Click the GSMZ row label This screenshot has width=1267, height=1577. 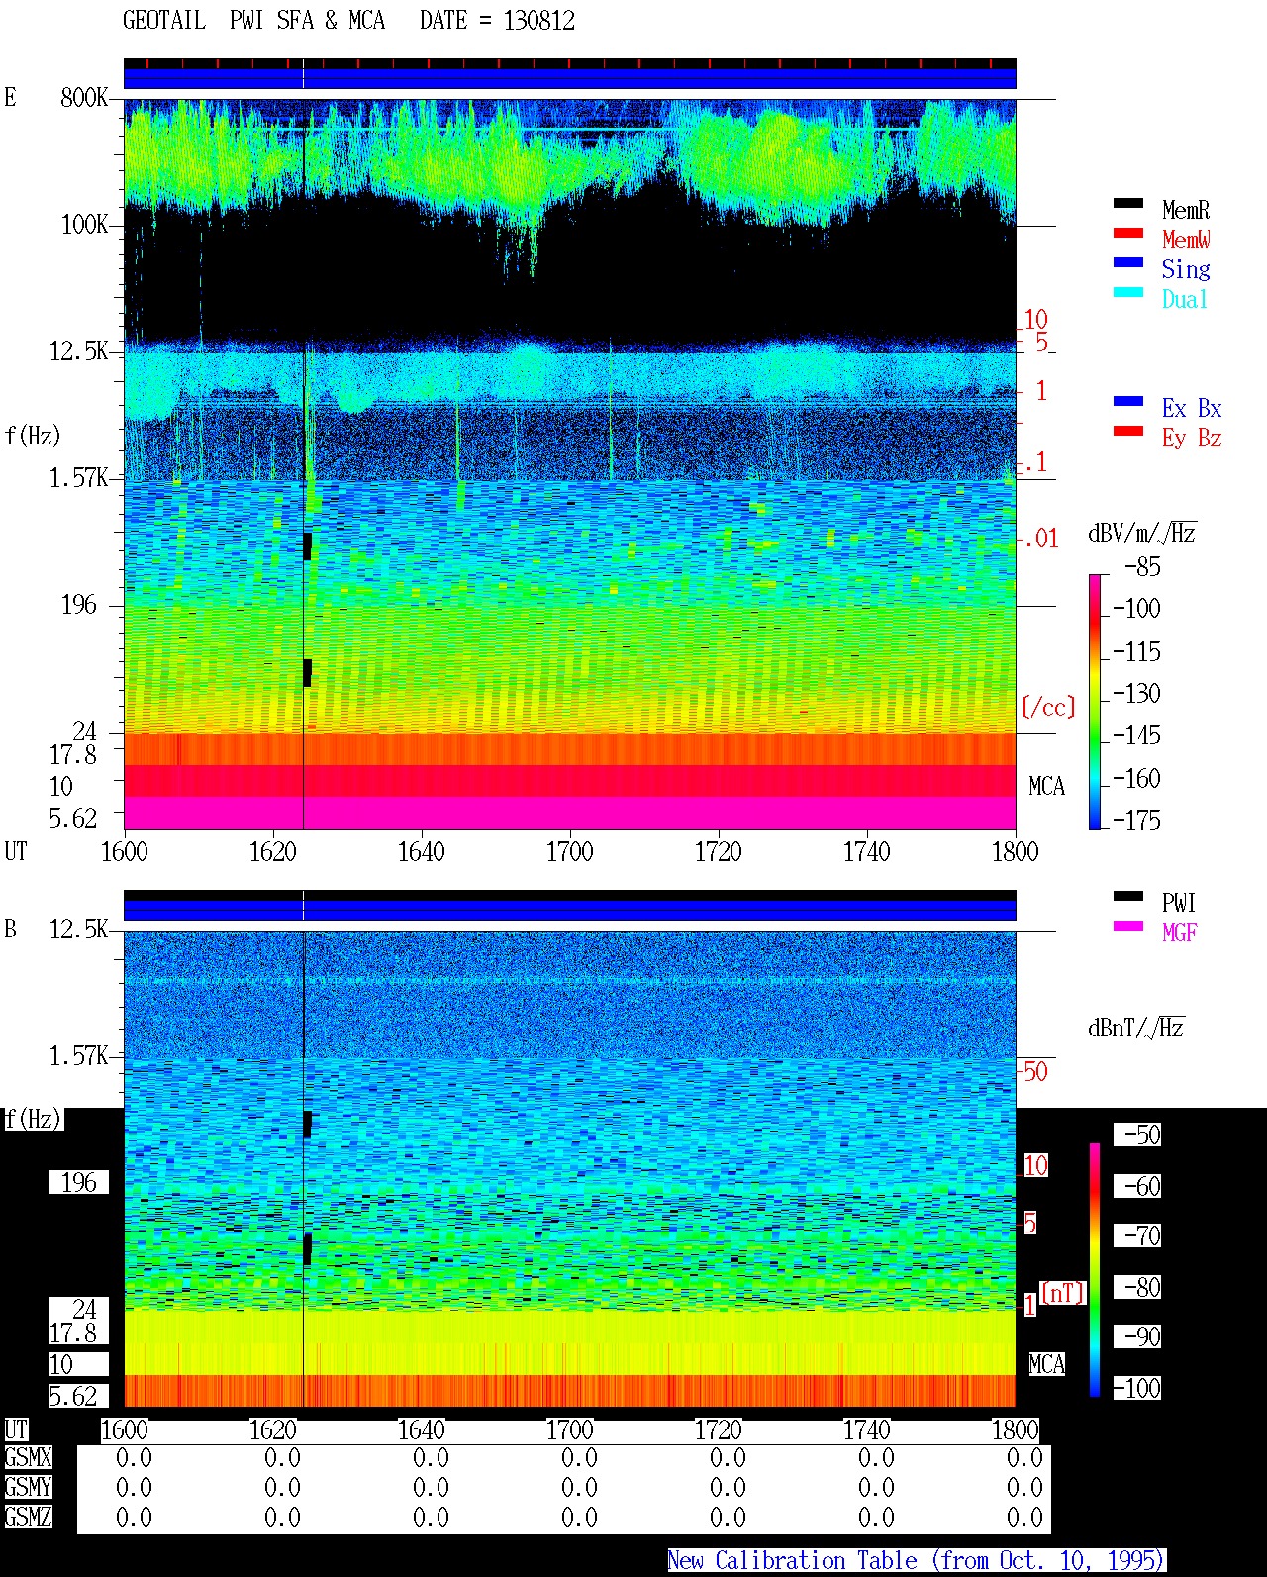coord(28,1518)
